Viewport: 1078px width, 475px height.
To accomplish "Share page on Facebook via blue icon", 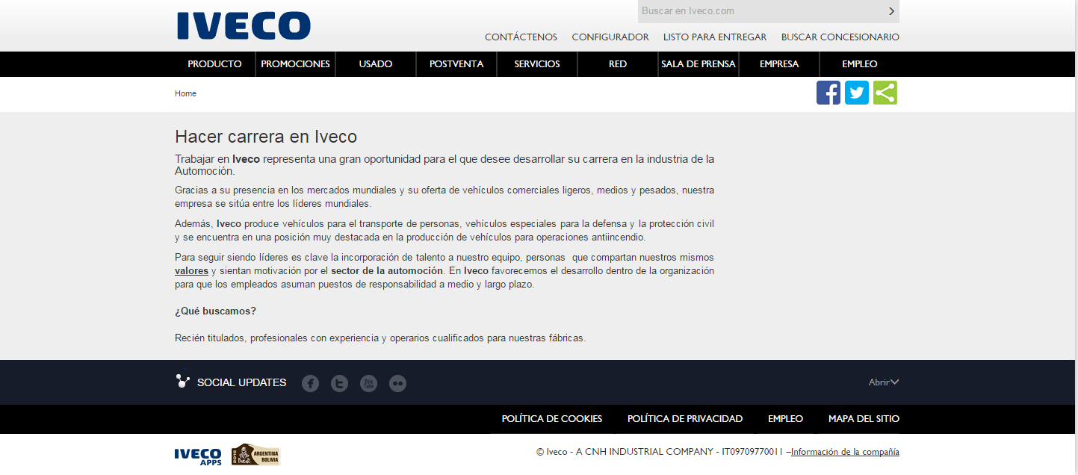I will (x=828, y=93).
